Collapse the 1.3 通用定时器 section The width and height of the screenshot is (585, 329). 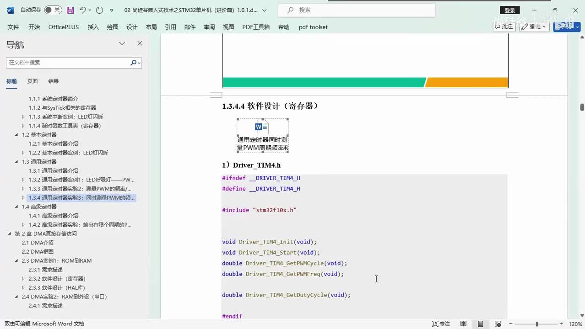(x=17, y=162)
